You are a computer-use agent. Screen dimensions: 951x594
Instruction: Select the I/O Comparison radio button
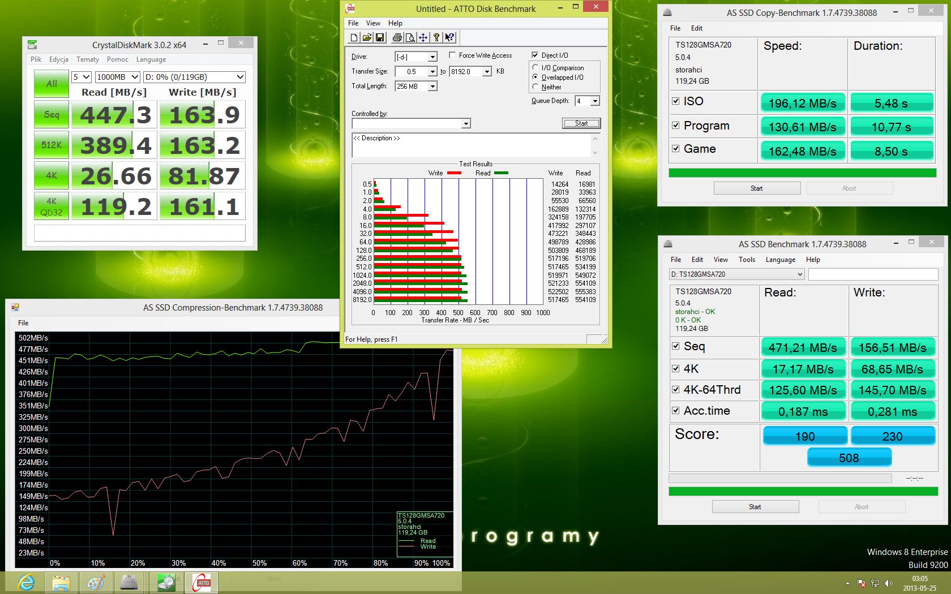[x=536, y=68]
